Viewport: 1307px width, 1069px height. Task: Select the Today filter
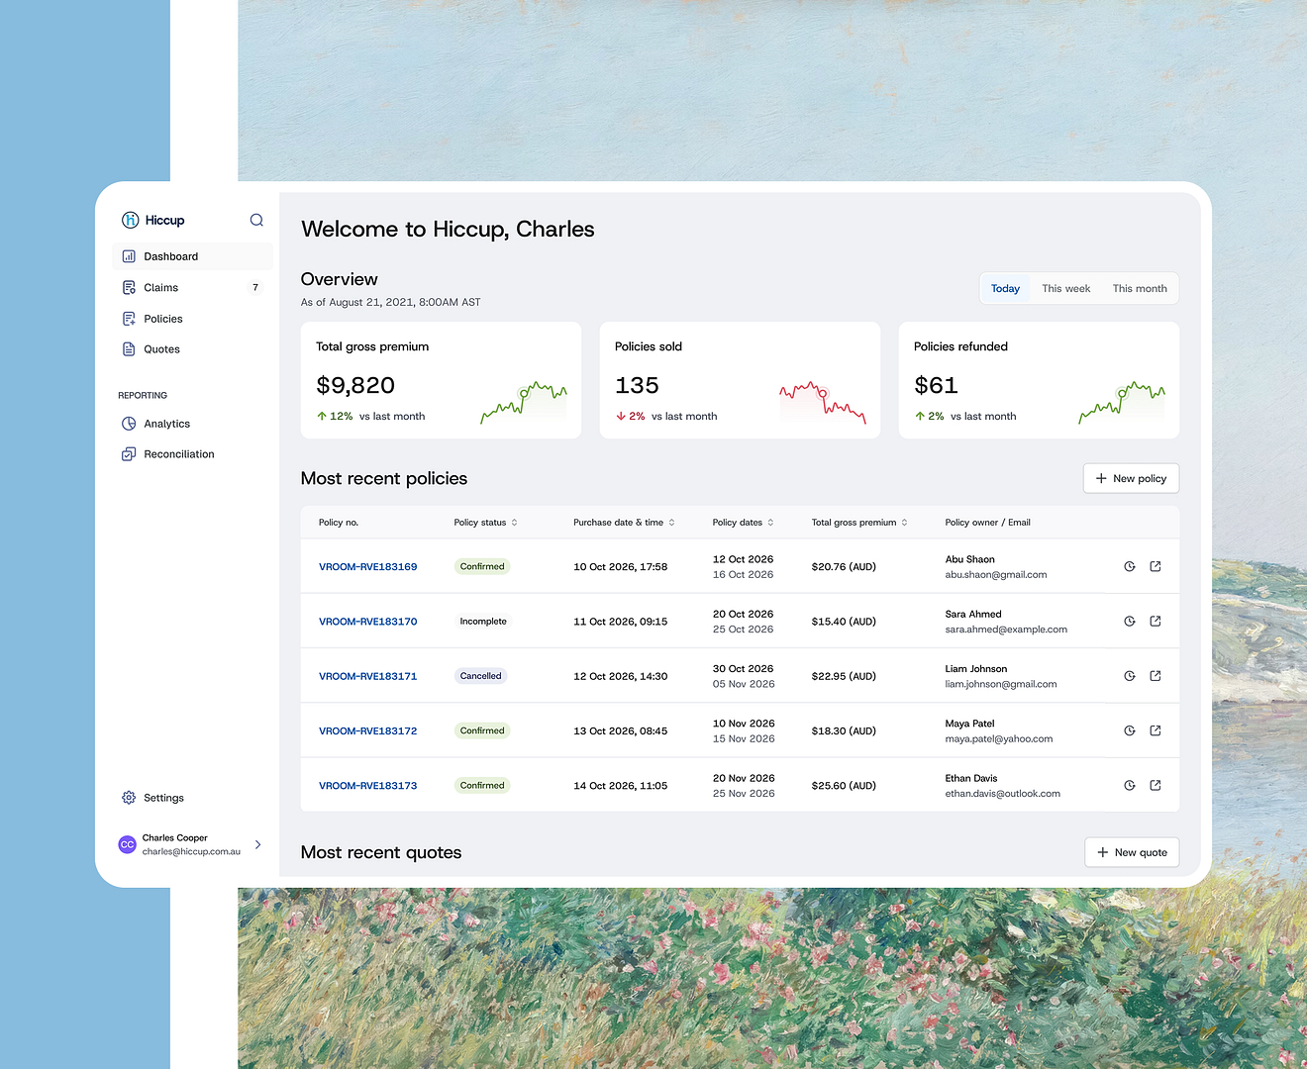point(1005,288)
